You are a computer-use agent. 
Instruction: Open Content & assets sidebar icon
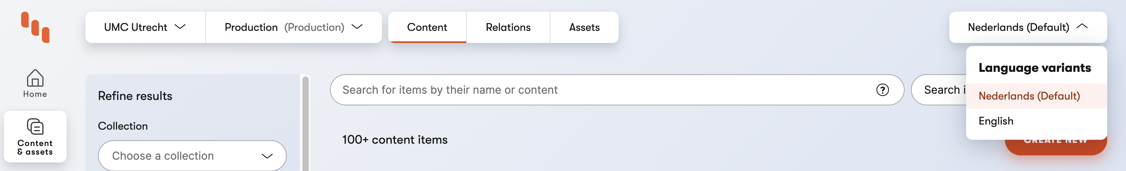pyautogui.click(x=35, y=136)
